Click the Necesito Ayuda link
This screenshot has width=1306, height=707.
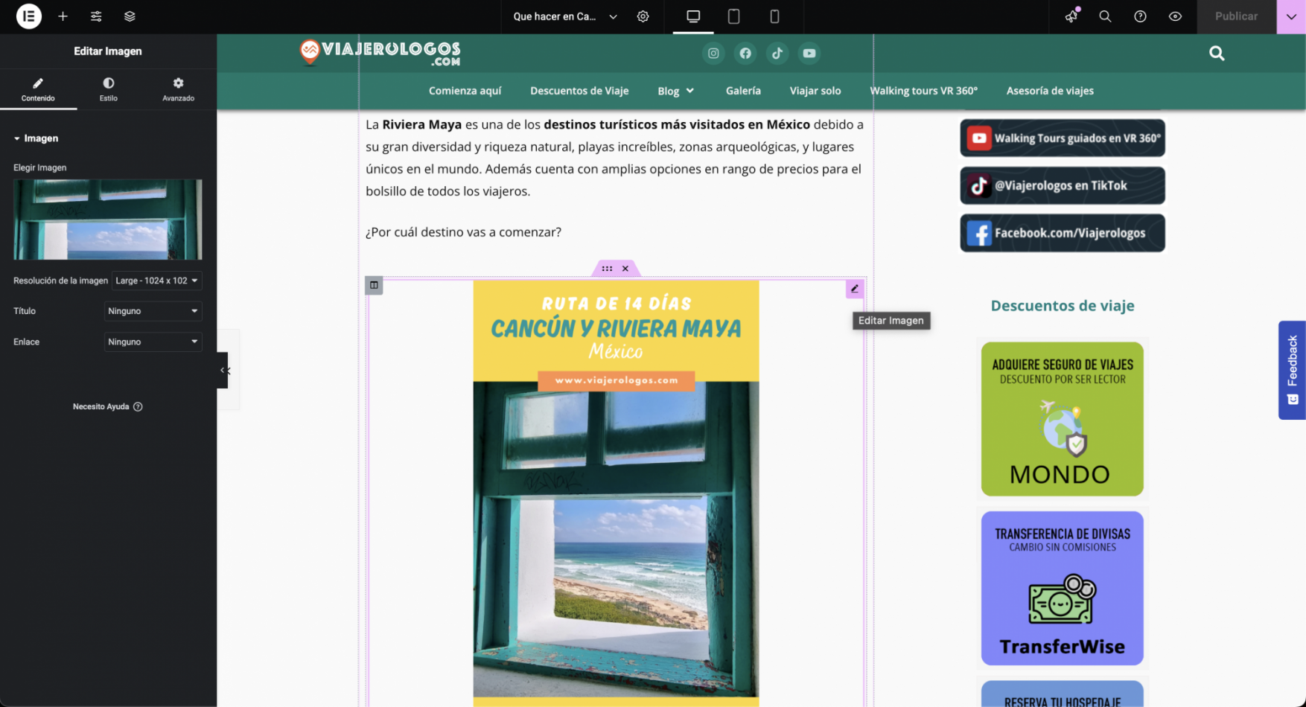click(x=107, y=406)
